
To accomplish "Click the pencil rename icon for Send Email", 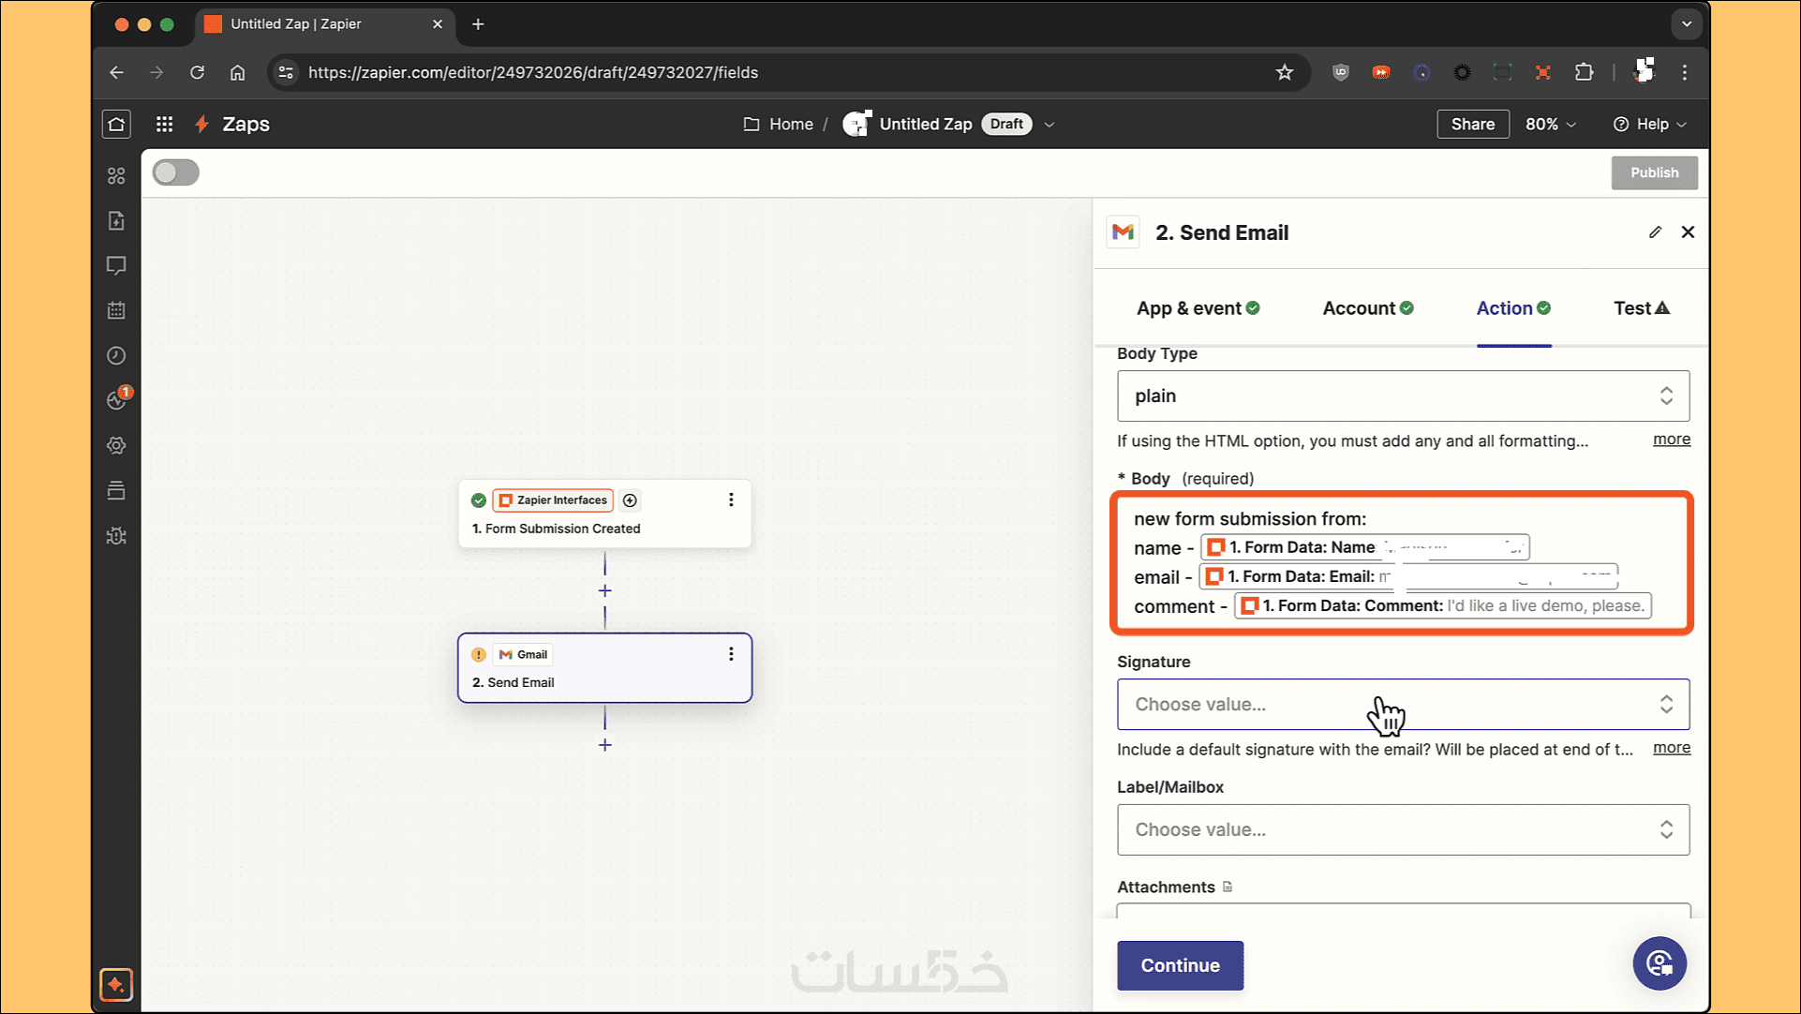I will pyautogui.click(x=1655, y=232).
